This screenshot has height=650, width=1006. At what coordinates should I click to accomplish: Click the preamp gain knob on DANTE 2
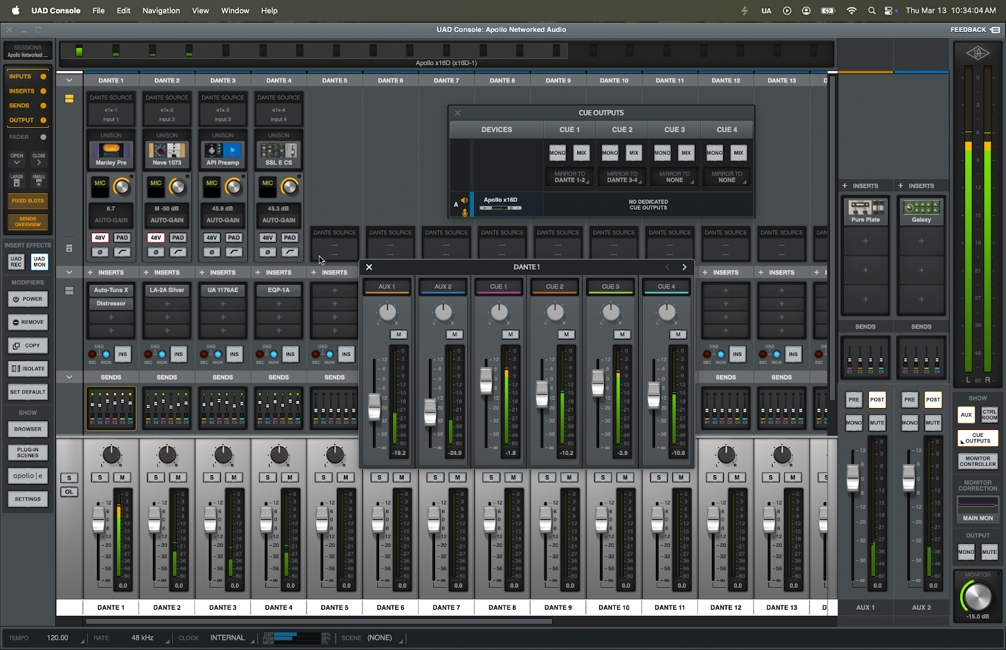point(178,187)
